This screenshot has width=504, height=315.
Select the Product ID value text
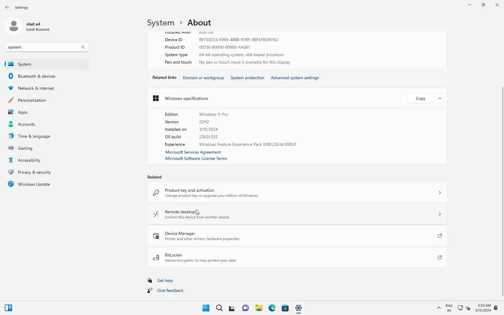pos(224,47)
